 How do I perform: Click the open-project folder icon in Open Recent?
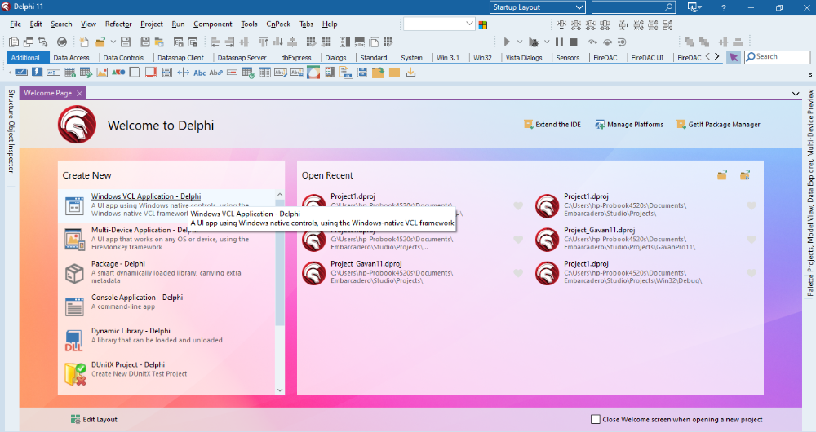point(722,175)
